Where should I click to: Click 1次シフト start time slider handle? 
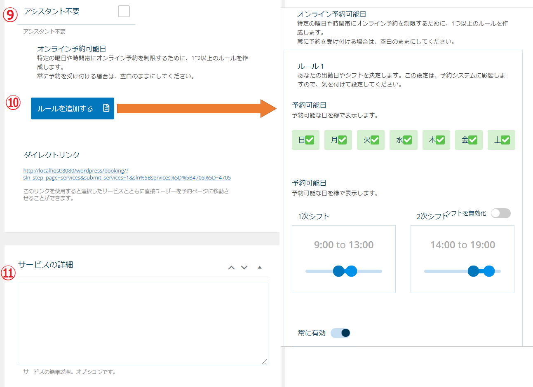(338, 271)
